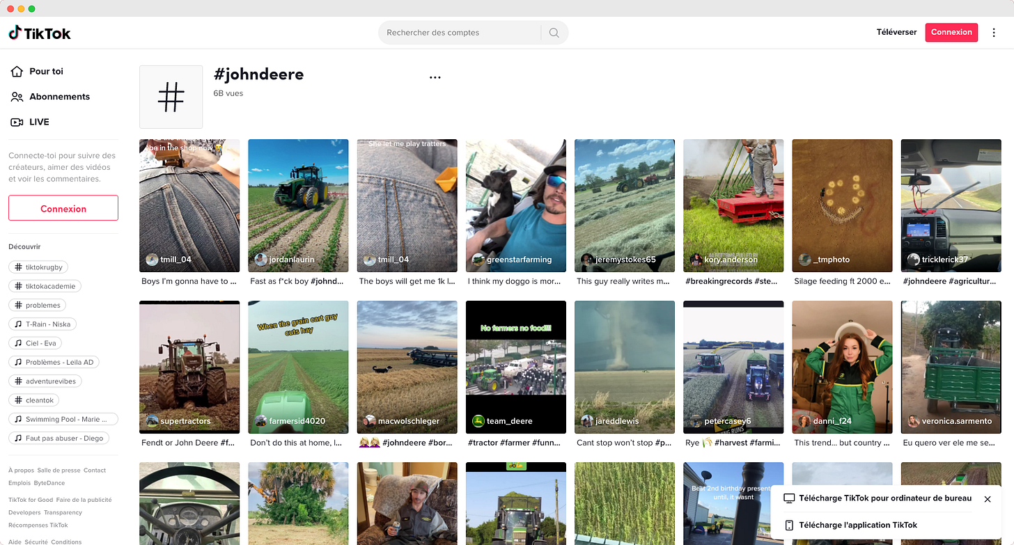Screen dimensions: 1014x545
Task: Open supertractors' Fendt or John Deere video
Action: [x=189, y=367]
